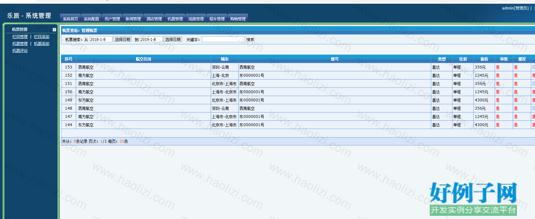
Task: Click 西南航空 airline in row 153
Action: [x=86, y=67]
